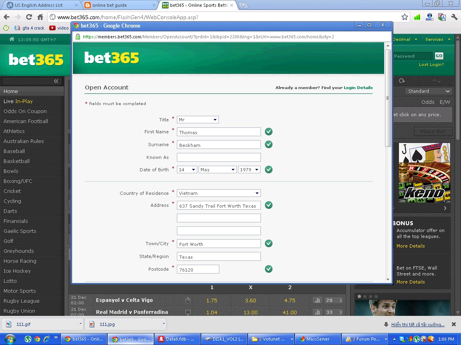Click the stopwatch icon for Espanyol match
Screen dimensions: 461x345
click(x=188, y=300)
